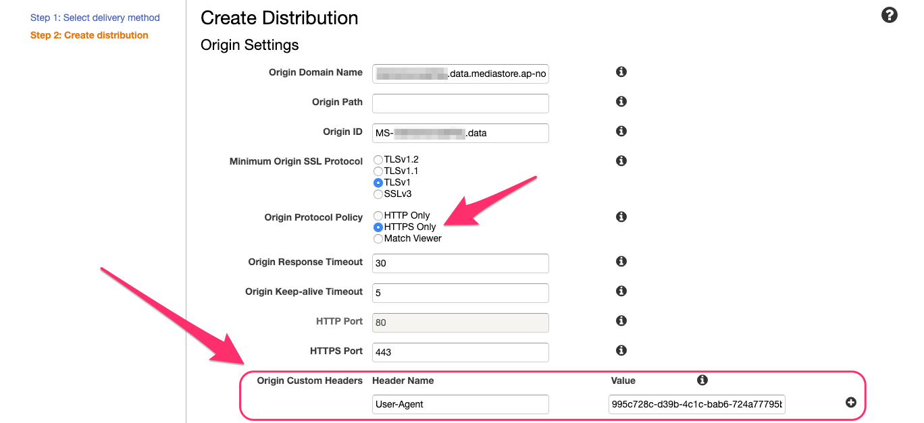Screen dimensions: 924x423
Task: Select Match Viewer protocol policy
Action: [x=378, y=238]
